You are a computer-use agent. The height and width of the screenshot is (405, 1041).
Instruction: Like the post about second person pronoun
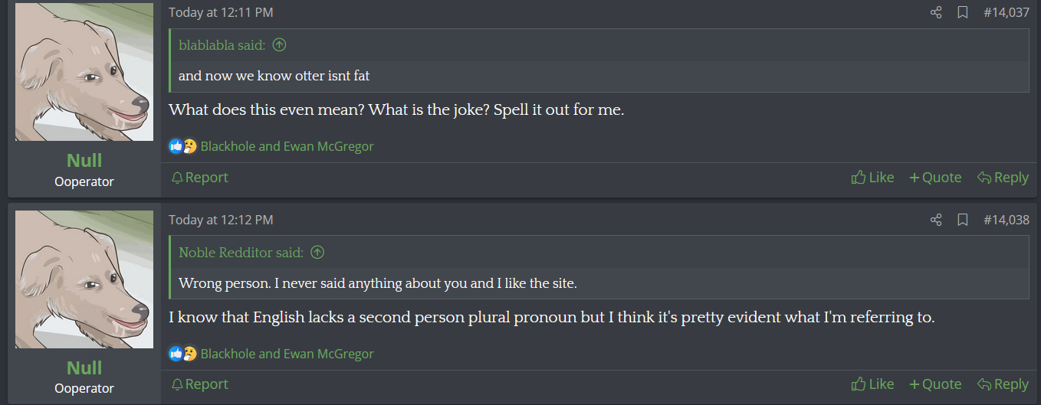point(872,384)
